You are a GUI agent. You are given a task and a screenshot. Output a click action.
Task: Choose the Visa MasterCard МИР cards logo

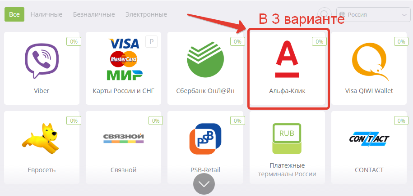click(x=124, y=59)
